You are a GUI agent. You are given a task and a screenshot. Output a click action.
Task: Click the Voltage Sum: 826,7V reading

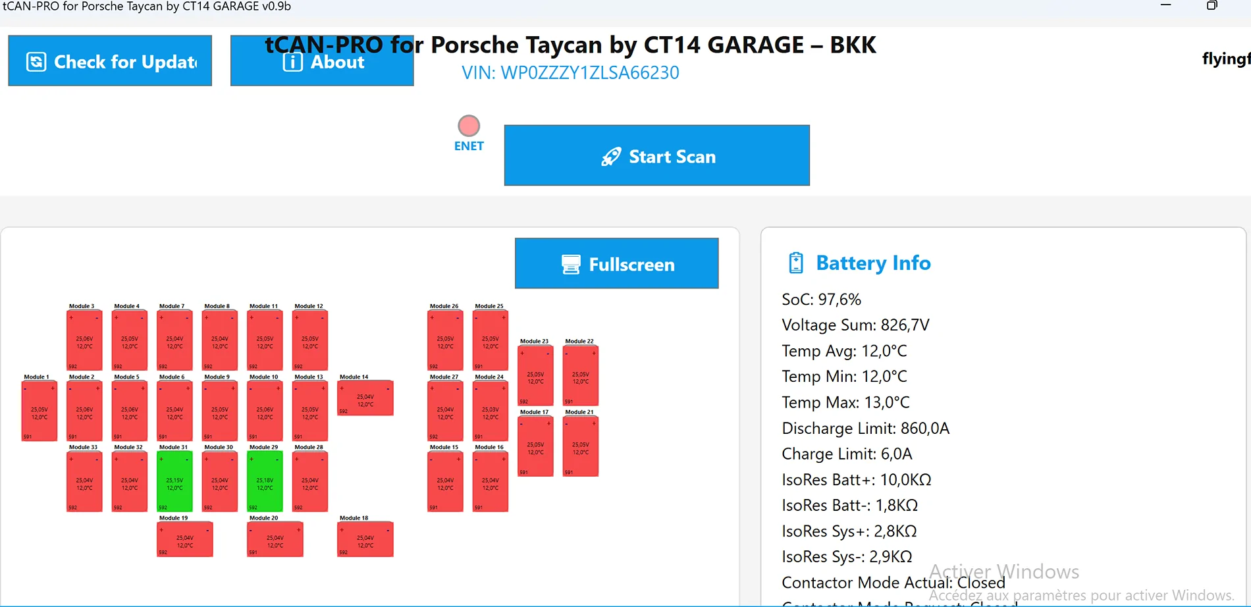(x=855, y=325)
